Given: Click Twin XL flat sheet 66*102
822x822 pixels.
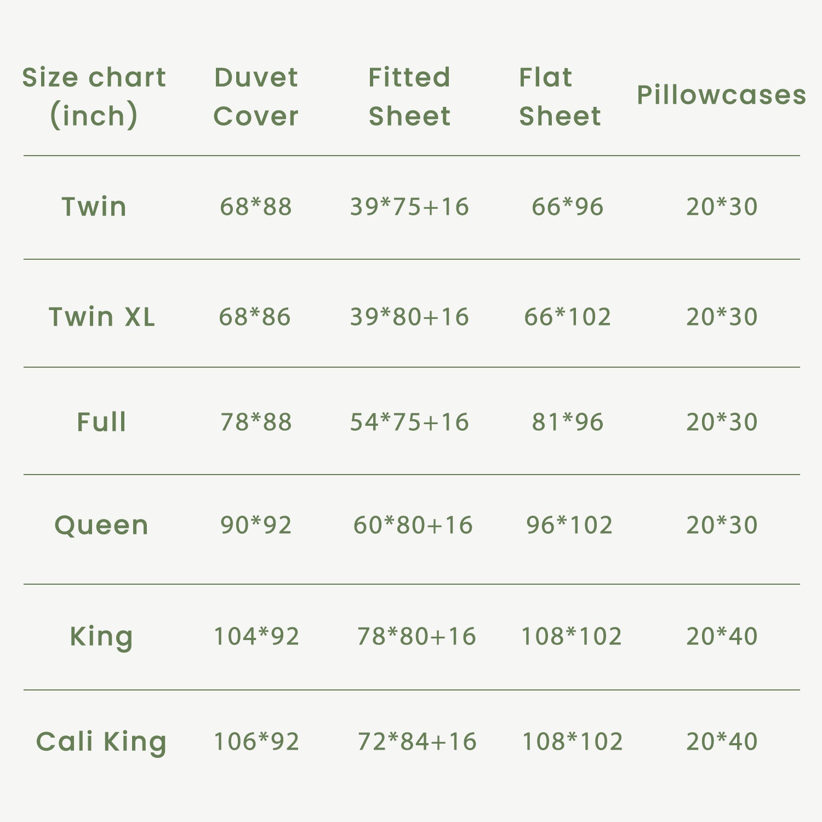Looking at the screenshot, I should point(568,317).
